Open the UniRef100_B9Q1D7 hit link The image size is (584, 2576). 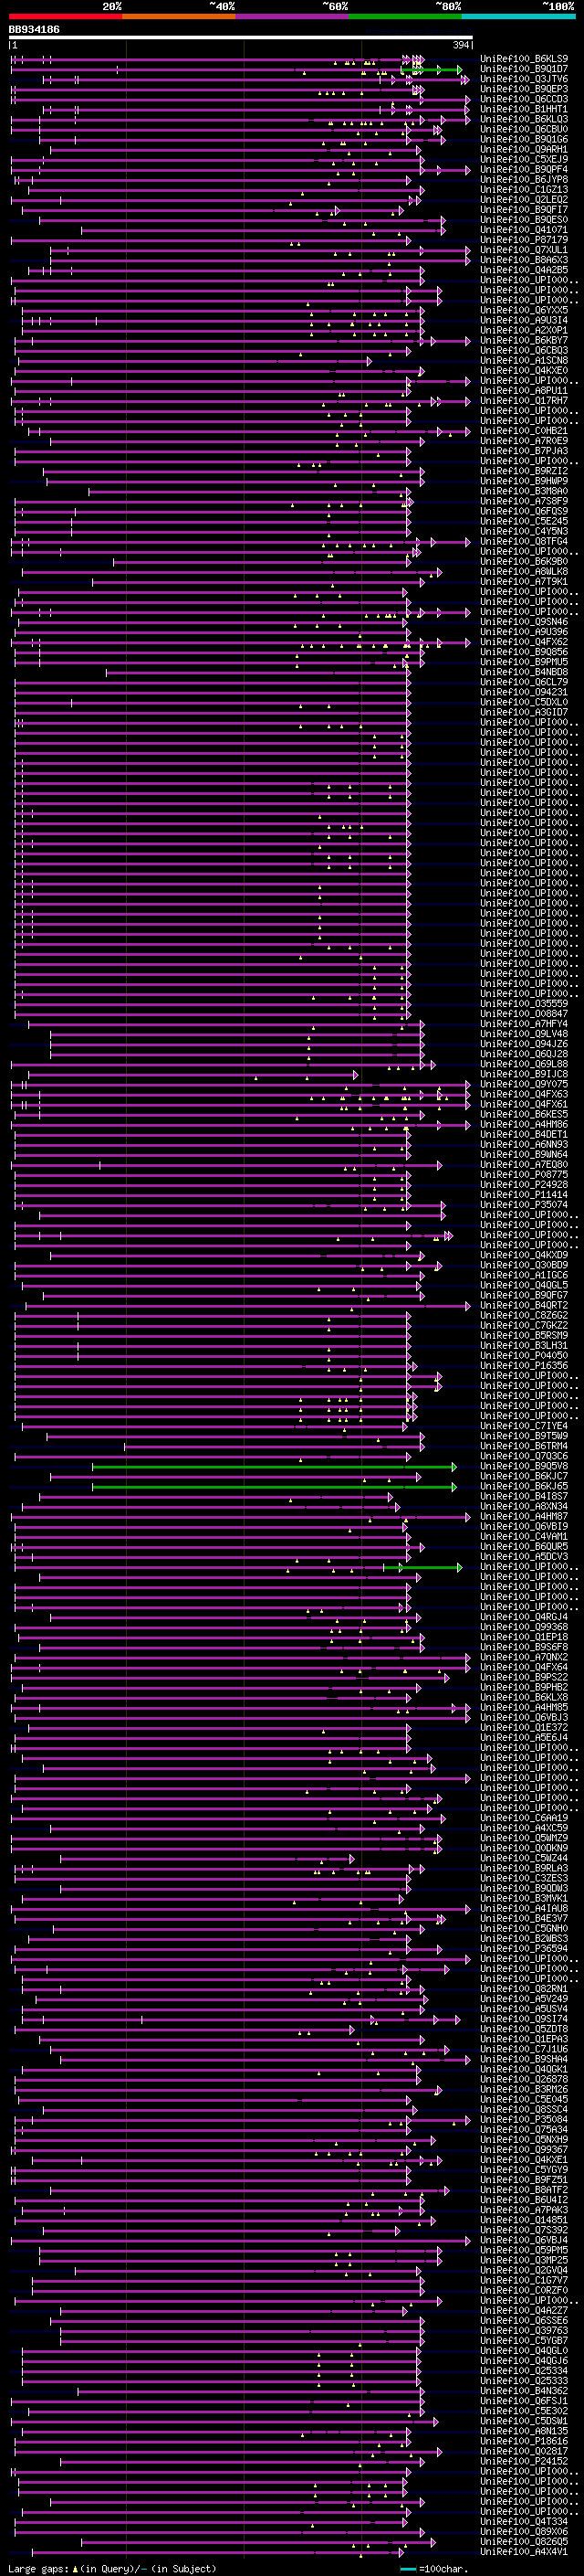tap(524, 69)
